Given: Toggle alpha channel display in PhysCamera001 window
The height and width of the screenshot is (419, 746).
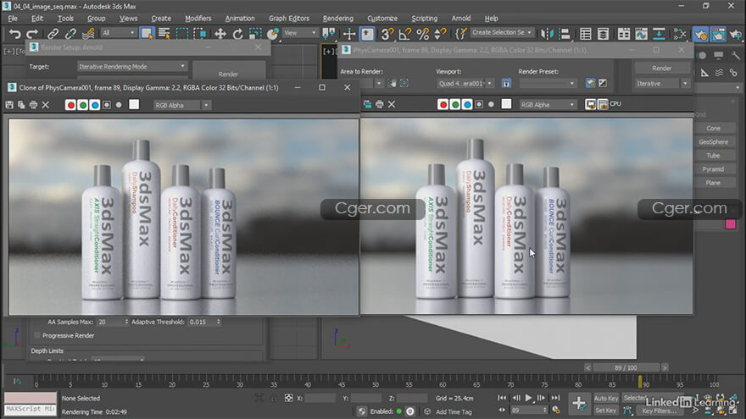Looking at the screenshot, I should pos(479,104).
